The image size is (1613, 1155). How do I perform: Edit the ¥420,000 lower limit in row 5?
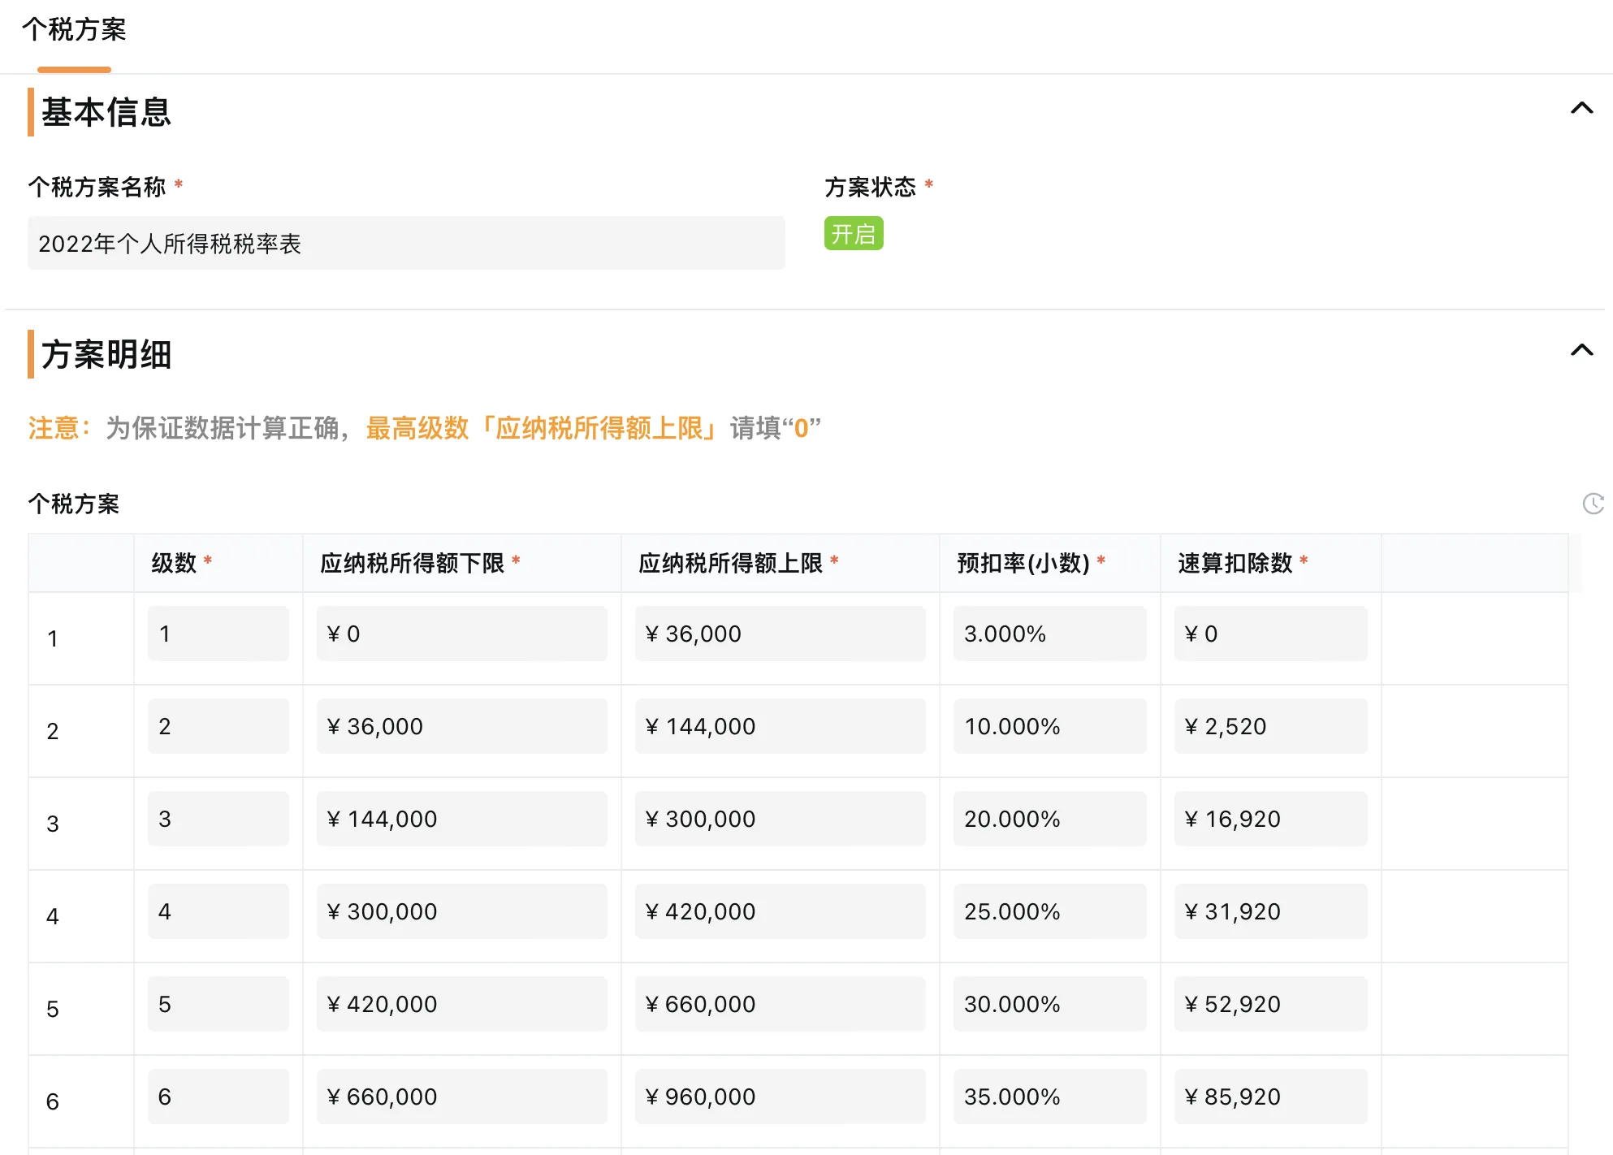(x=460, y=1003)
